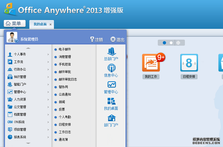
Task: Expand the 项目管理 submenu arrow
Action: (48, 130)
